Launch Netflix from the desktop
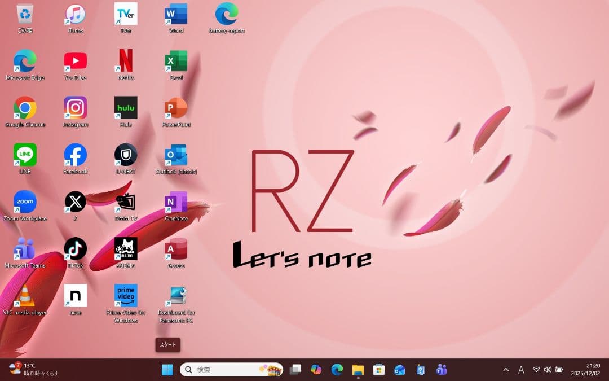The image size is (609, 381). tap(125, 61)
